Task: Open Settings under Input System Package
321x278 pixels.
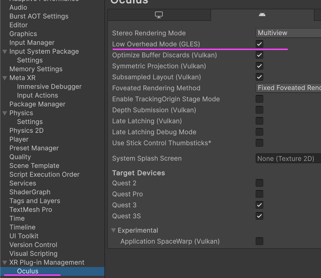Action: 30,60
